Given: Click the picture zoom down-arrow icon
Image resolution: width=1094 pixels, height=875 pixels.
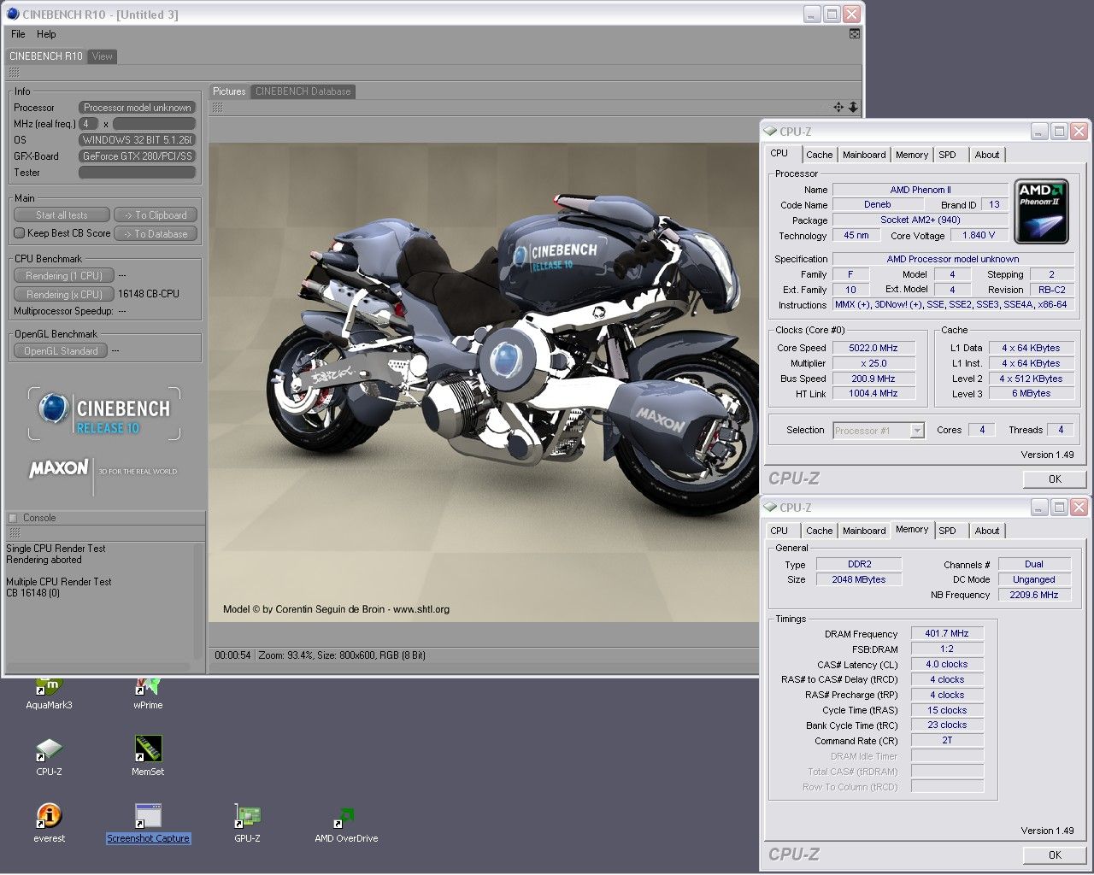Looking at the screenshot, I should 853,107.
